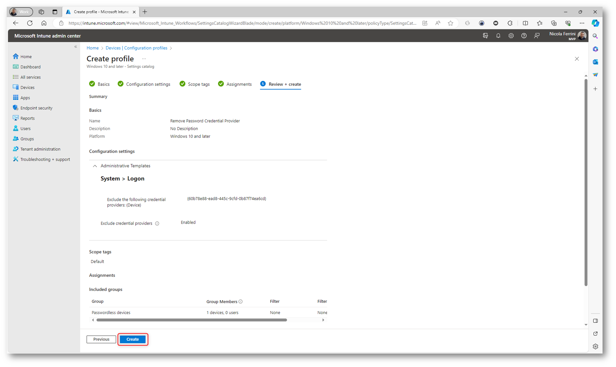The height and width of the screenshot is (367, 616).
Task: Open portal settings gear in header
Action: click(511, 36)
